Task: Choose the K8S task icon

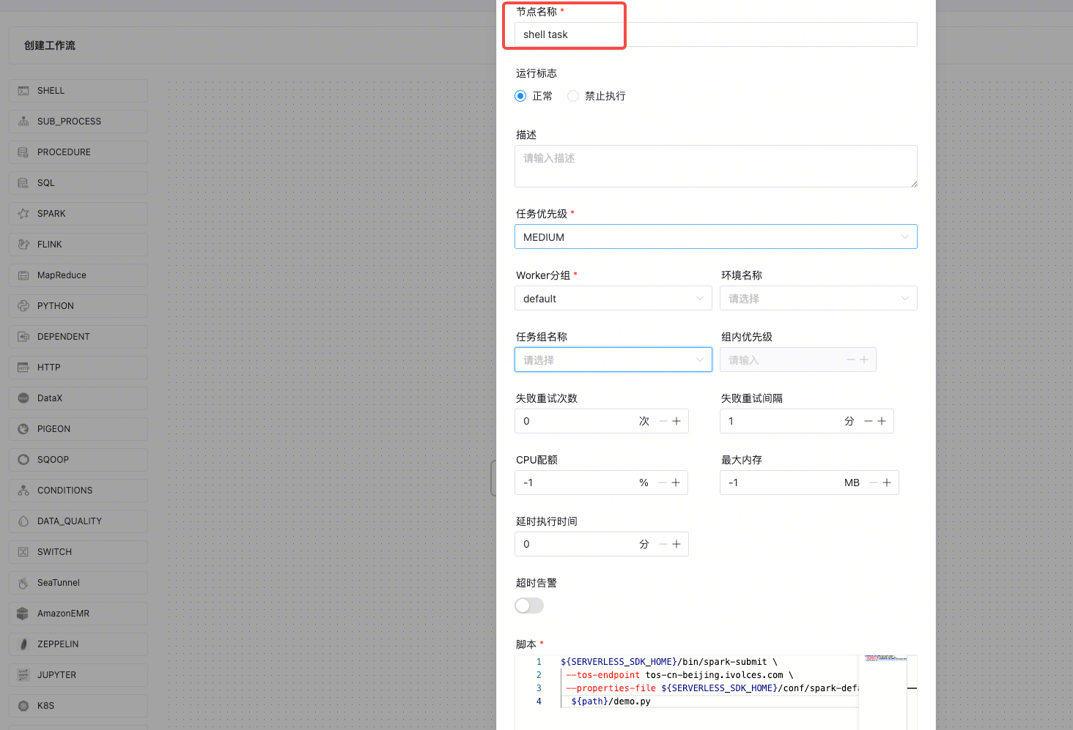Action: pos(23,706)
